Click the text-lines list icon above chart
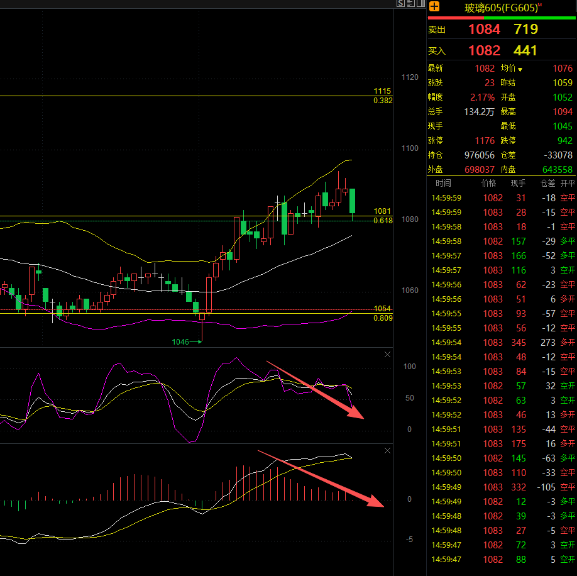Image resolution: width=577 pixels, height=576 pixels. coord(410,4)
